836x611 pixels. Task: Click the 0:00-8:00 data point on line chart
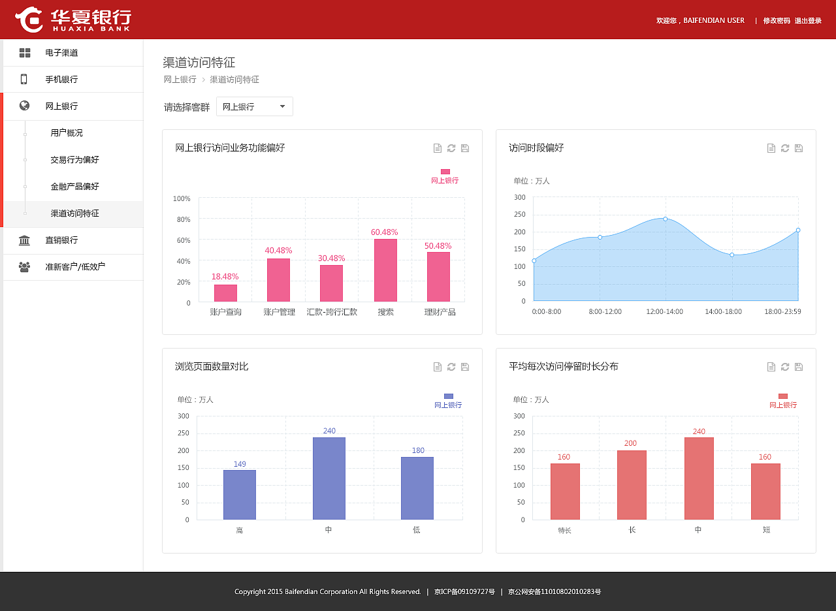[534, 260]
